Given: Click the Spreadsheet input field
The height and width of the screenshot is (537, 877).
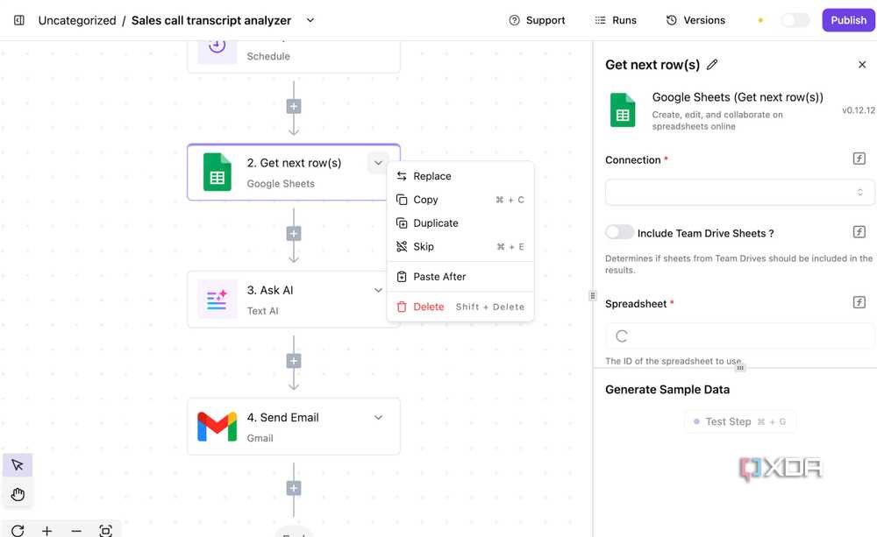Looking at the screenshot, I should 740,336.
